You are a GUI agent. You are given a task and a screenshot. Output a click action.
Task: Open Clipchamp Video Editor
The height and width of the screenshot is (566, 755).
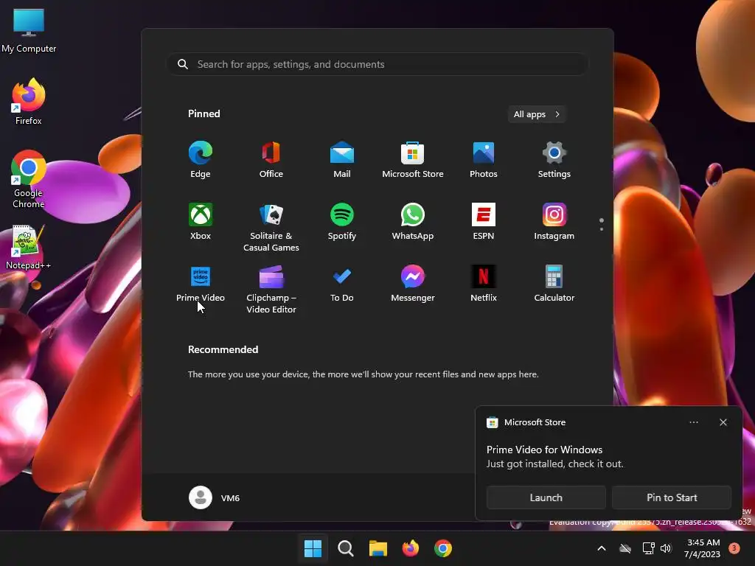point(271,289)
